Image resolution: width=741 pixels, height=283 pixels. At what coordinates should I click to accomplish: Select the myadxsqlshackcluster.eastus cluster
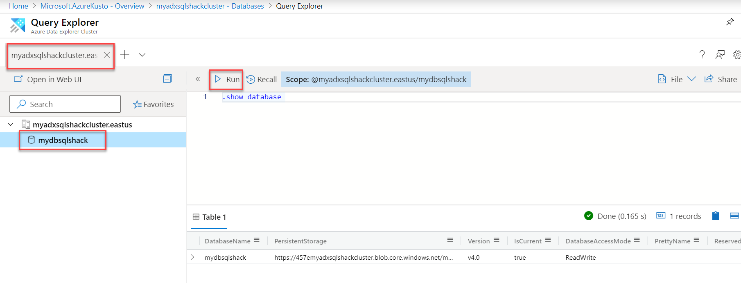coord(82,125)
